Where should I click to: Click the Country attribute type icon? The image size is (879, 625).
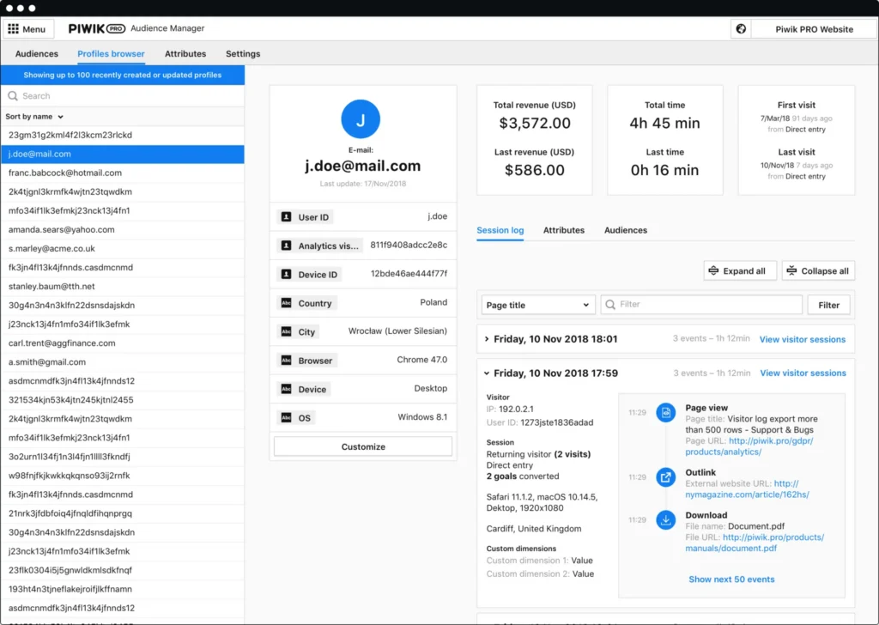285,302
